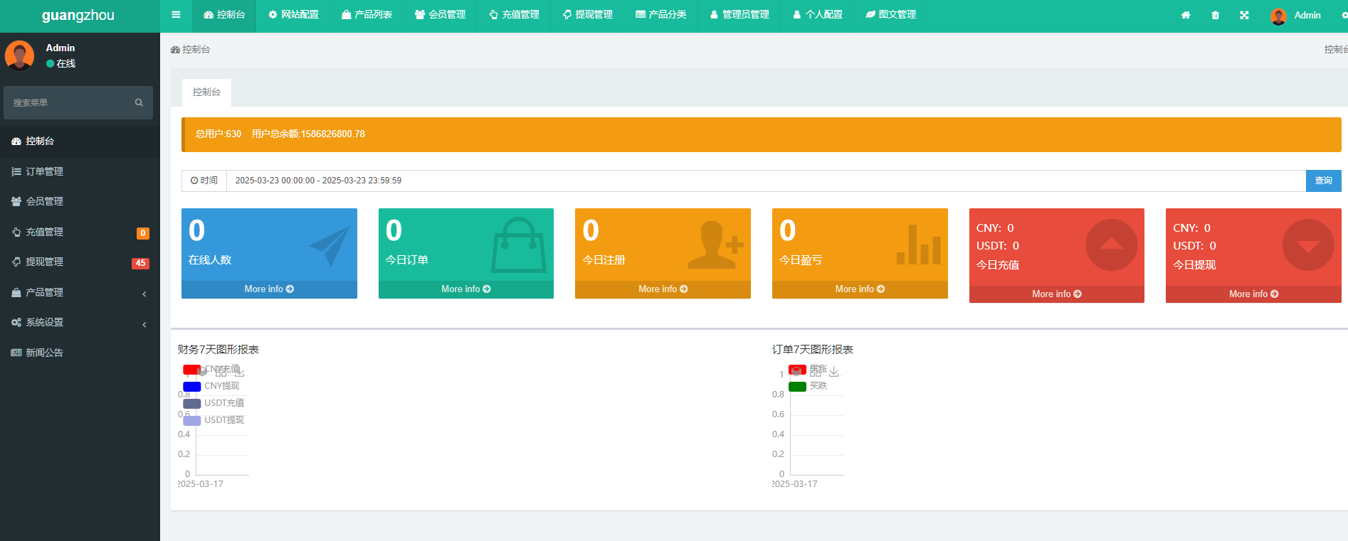Click the home icon in top bar

(x=1186, y=15)
